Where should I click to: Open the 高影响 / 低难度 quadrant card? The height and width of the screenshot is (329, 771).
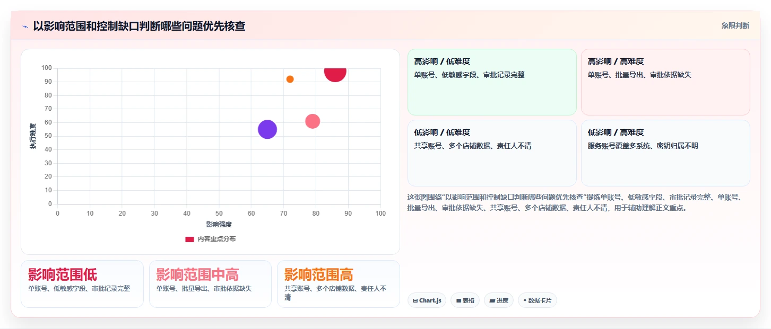coord(492,82)
